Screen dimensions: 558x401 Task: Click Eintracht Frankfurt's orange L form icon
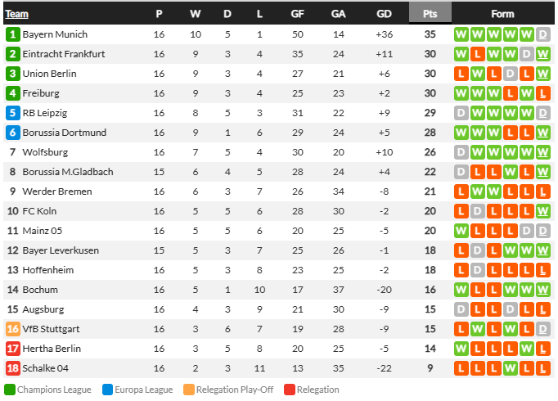[477, 54]
